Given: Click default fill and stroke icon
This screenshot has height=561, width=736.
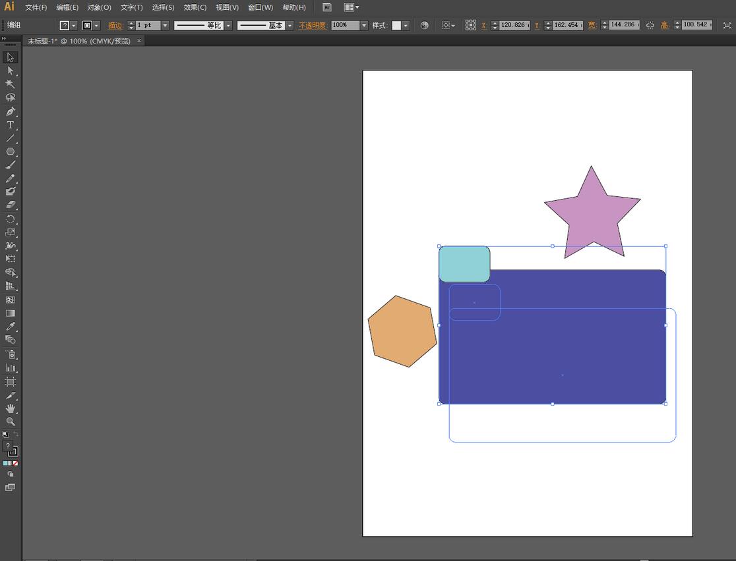Looking at the screenshot, I should click(5, 435).
